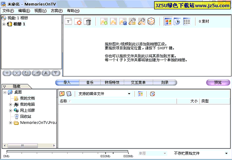Move album up with the up arrow
The width and height of the screenshot is (232, 160).
(46, 73)
